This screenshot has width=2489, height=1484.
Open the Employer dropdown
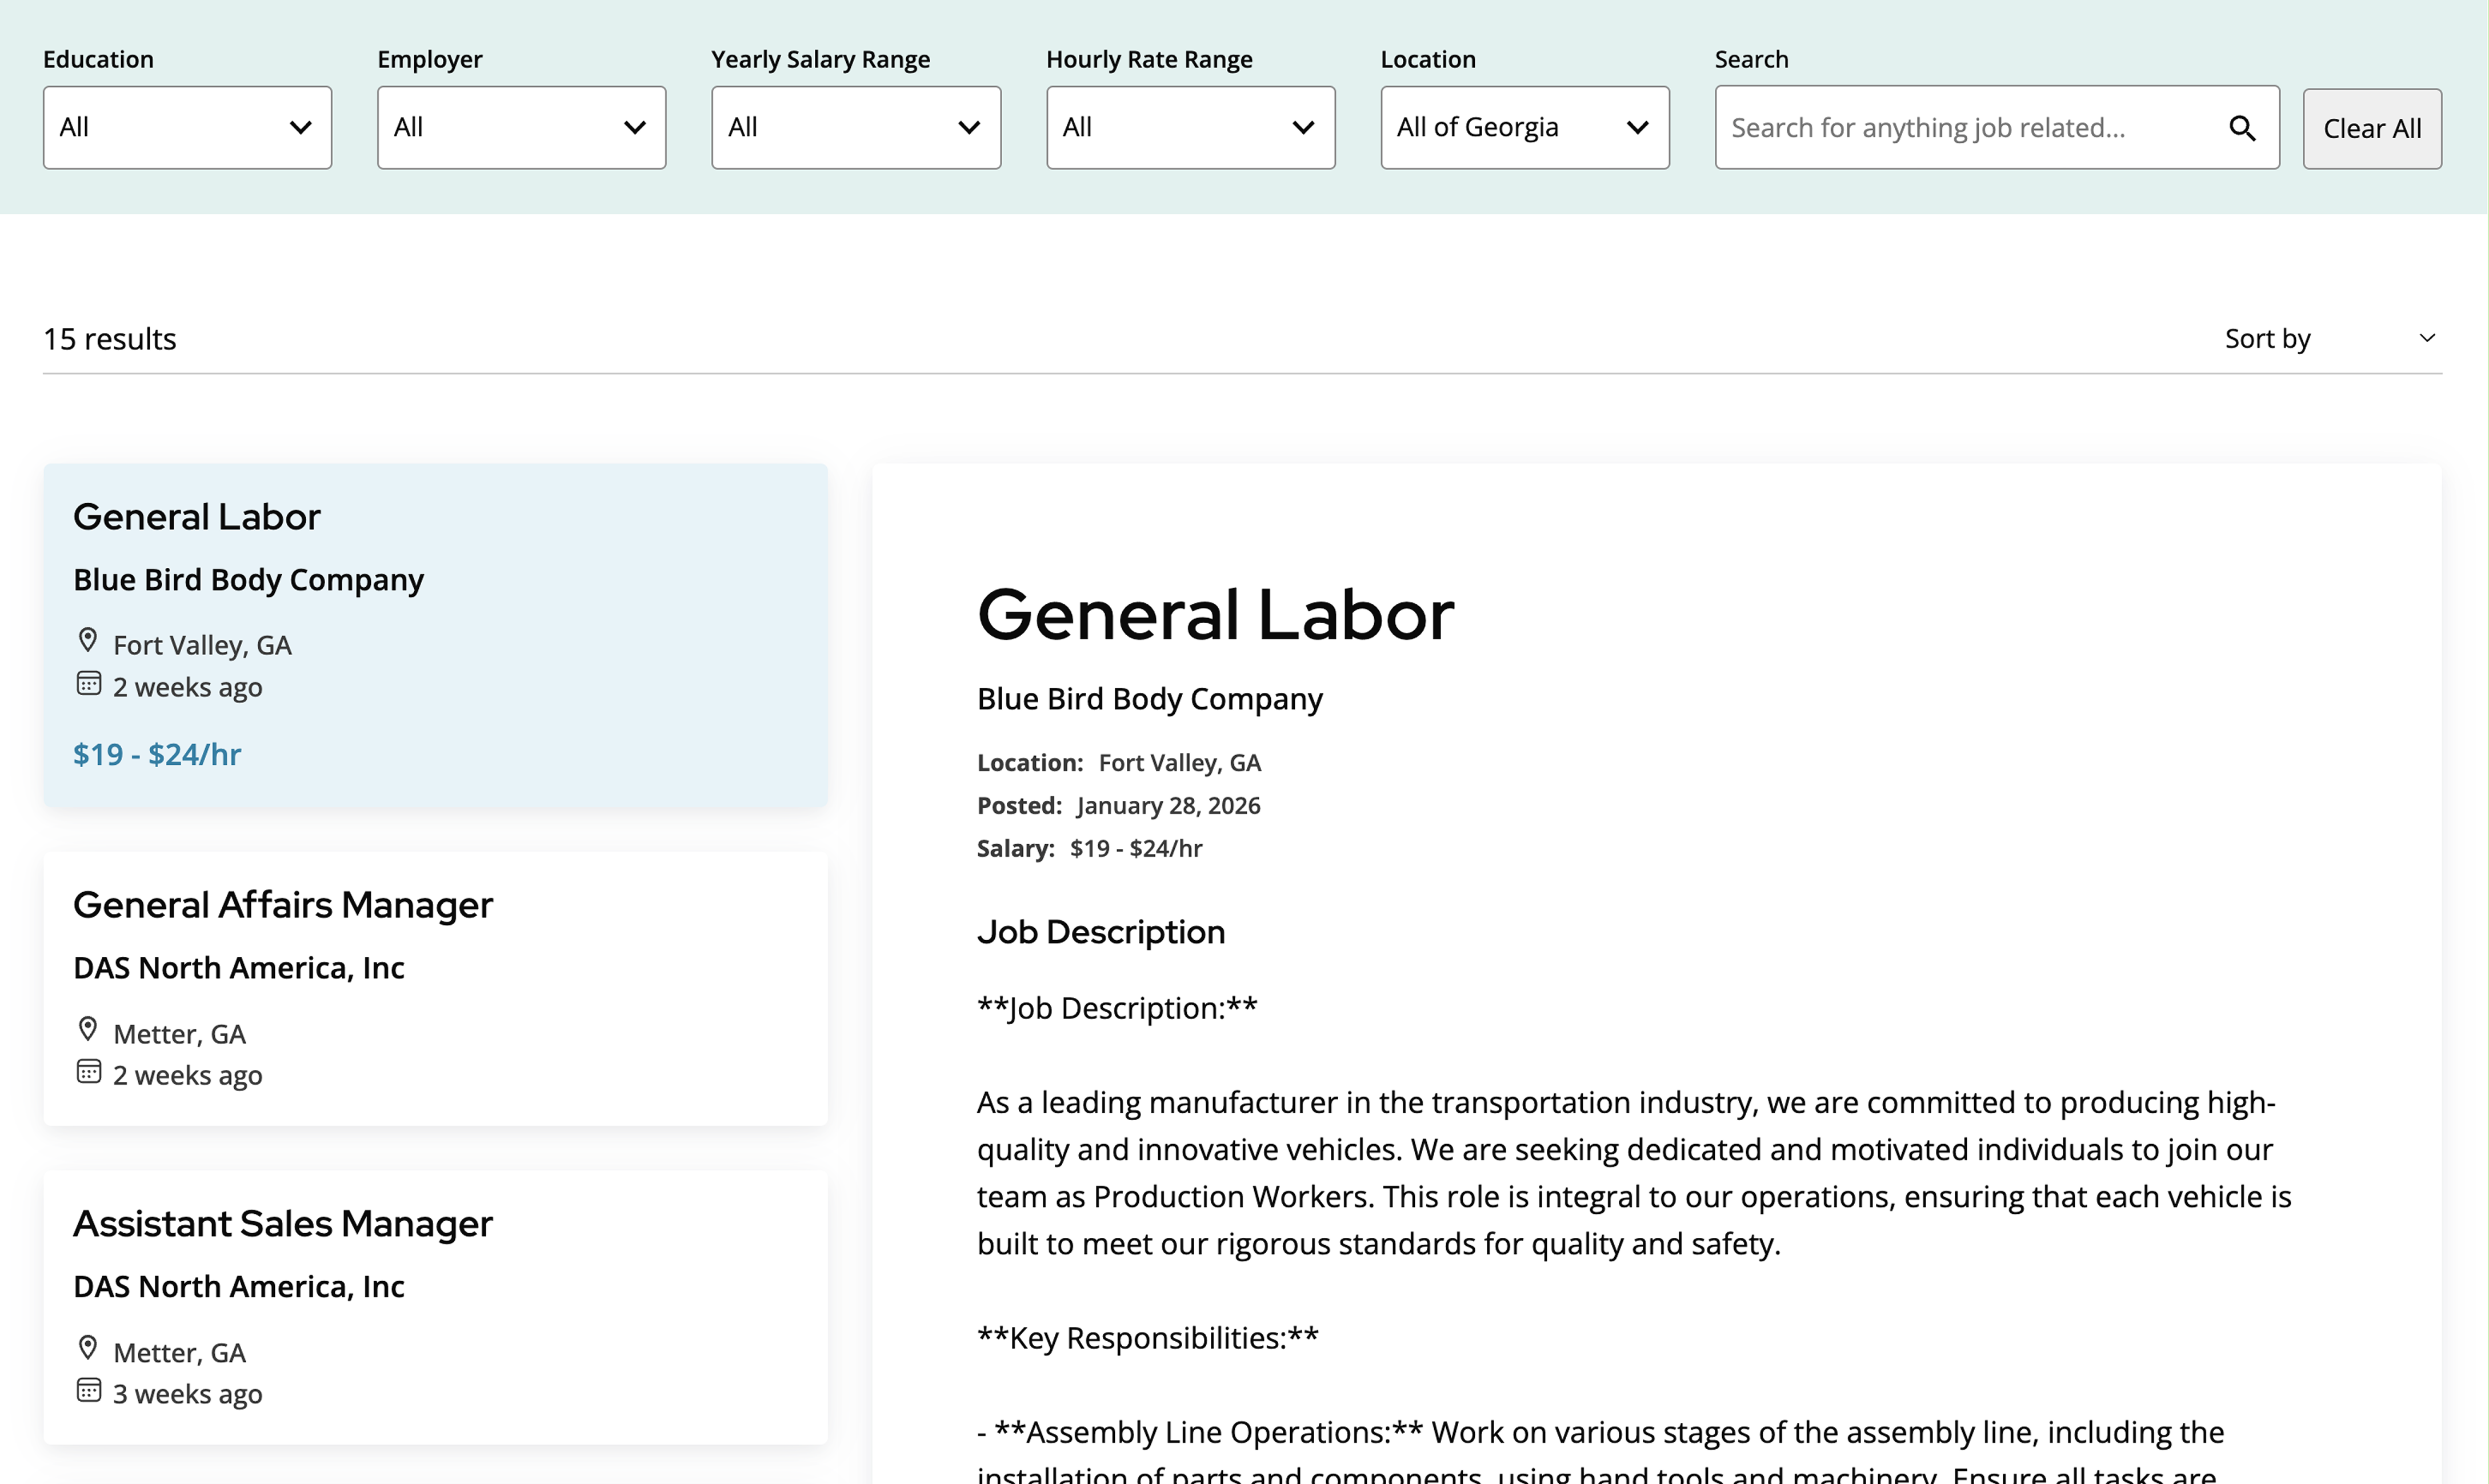[x=521, y=127]
